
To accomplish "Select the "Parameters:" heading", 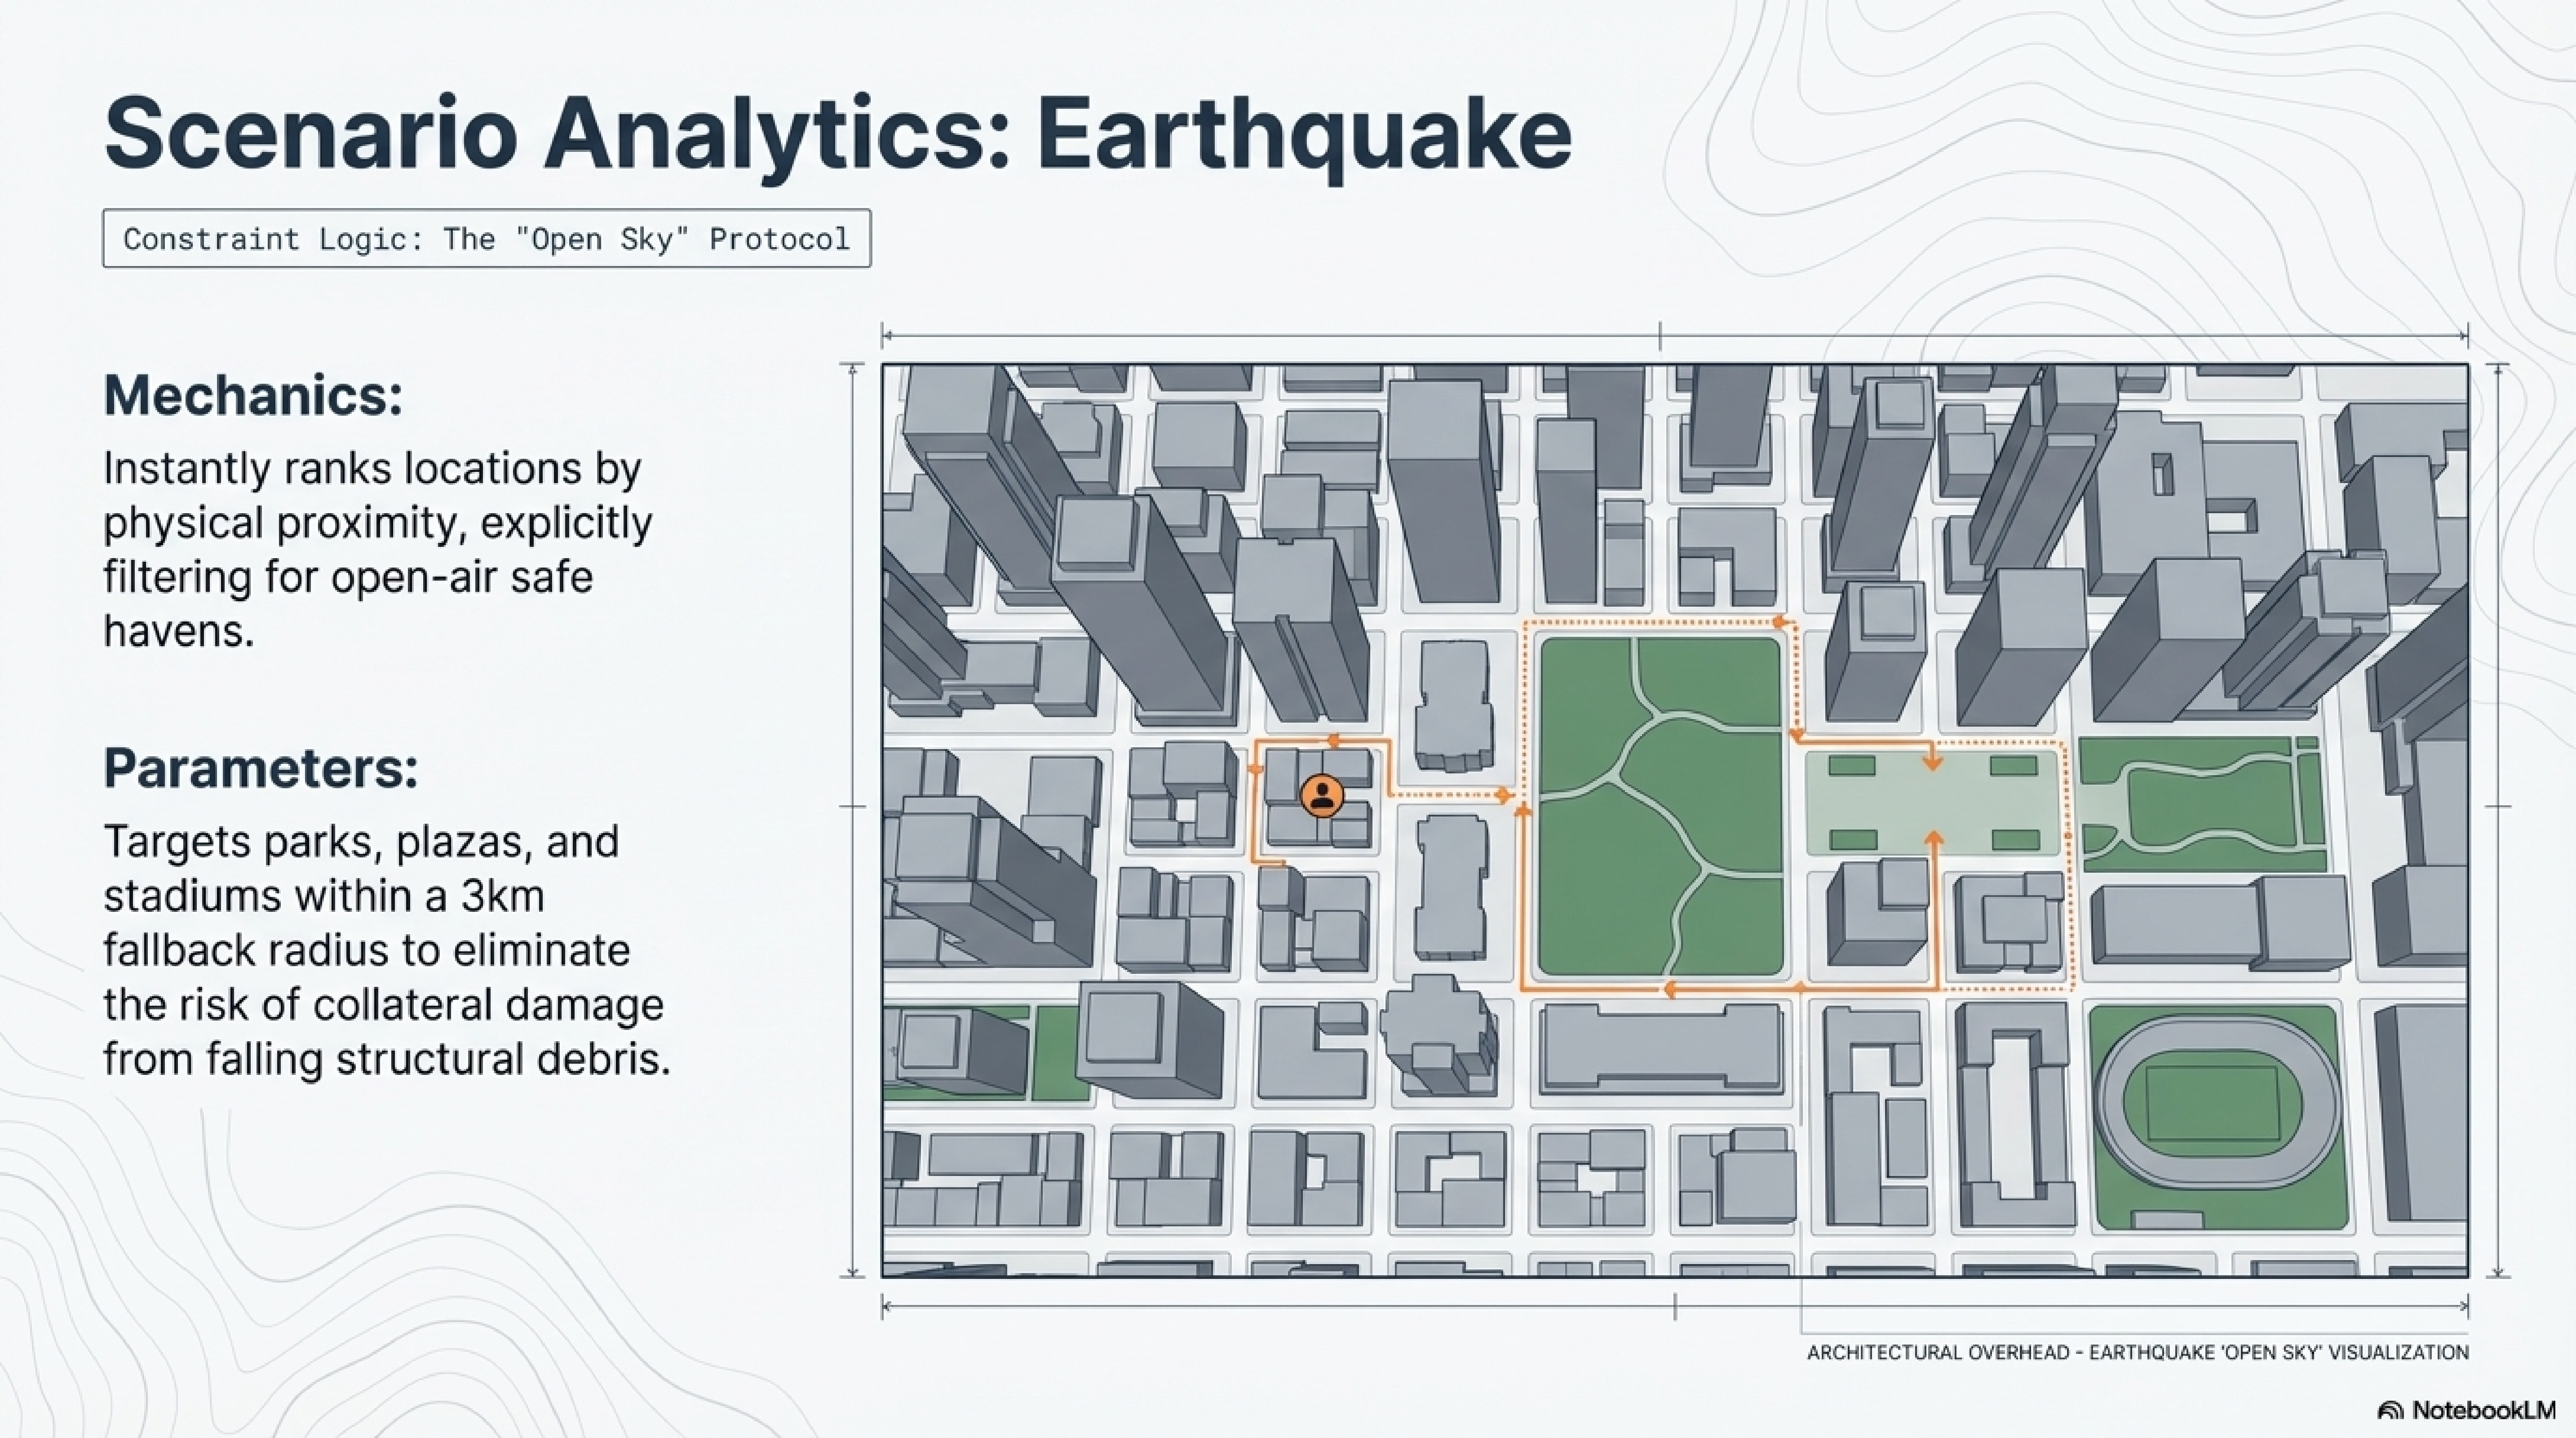I will tap(261, 769).
